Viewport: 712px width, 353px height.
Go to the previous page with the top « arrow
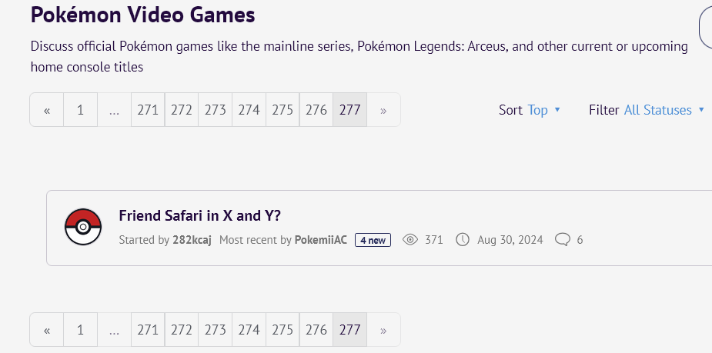click(x=47, y=110)
